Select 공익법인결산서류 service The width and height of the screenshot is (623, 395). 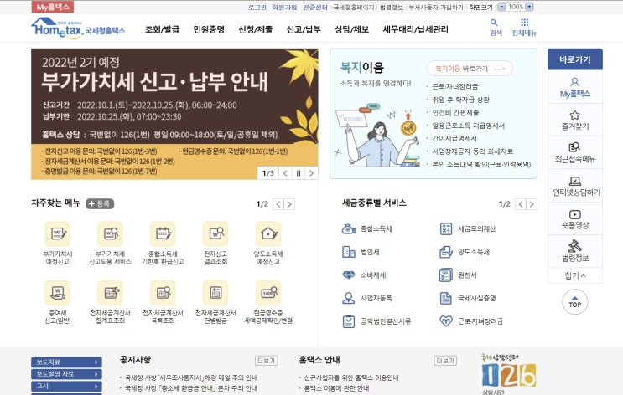376,321
